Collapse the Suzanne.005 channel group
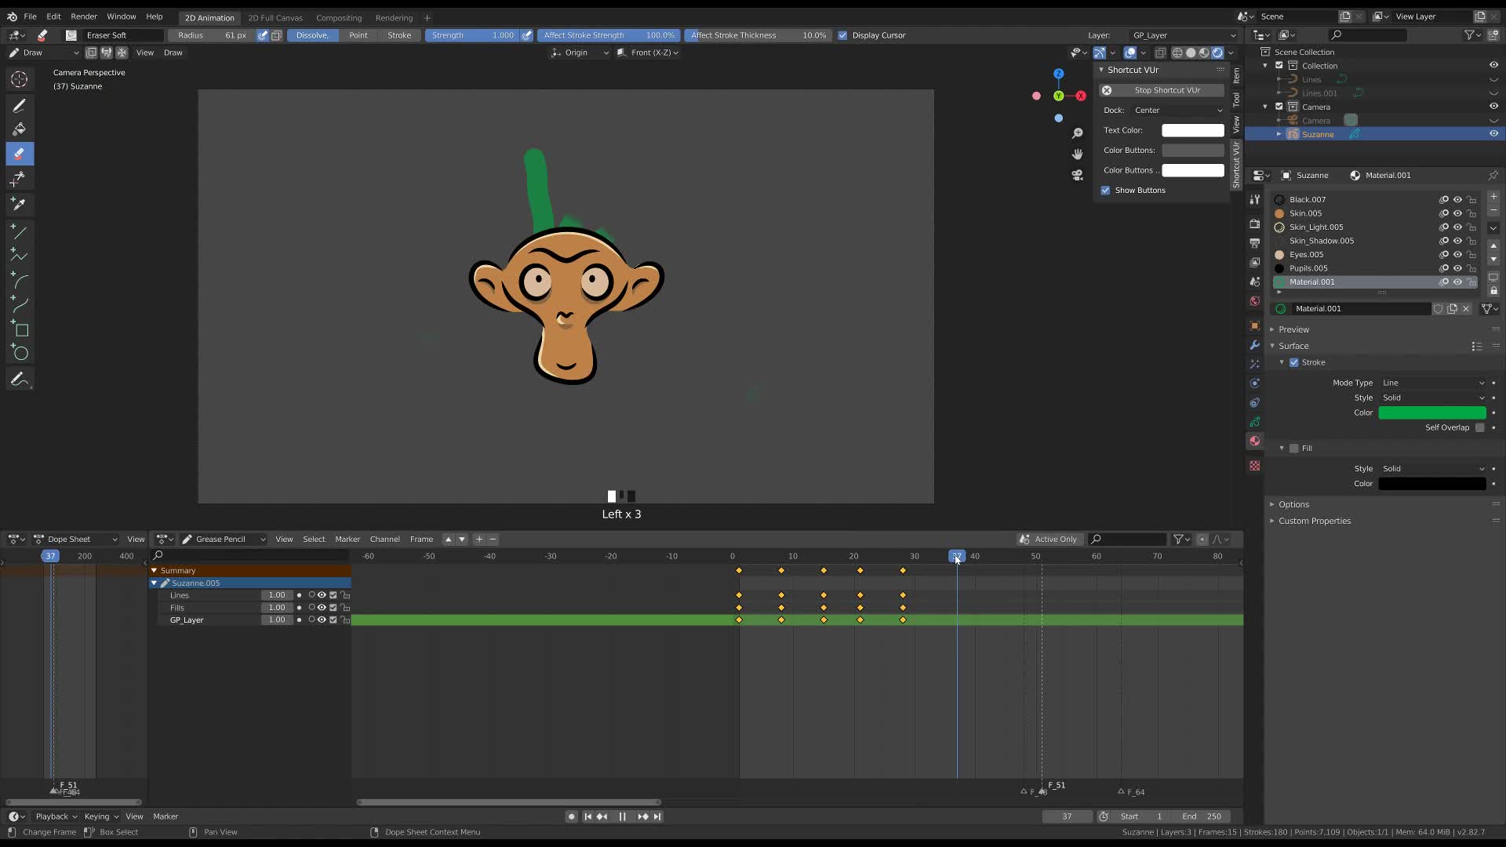Image resolution: width=1506 pixels, height=847 pixels. 155,583
